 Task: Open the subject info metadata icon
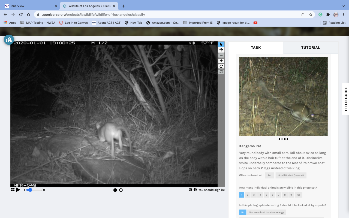(195, 190)
